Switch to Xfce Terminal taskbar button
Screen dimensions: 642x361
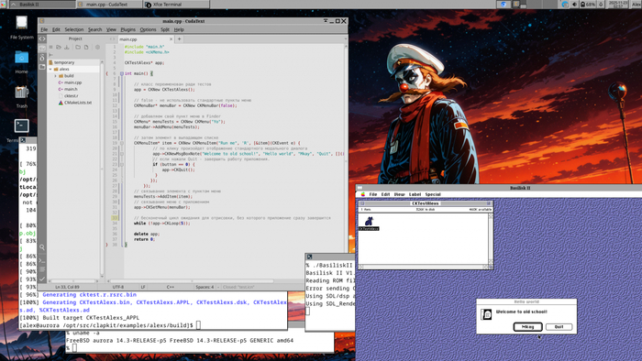click(x=176, y=4)
